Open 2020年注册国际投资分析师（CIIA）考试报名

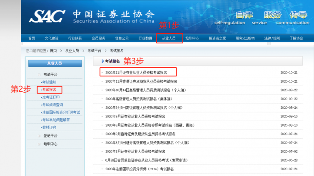coord(140,169)
